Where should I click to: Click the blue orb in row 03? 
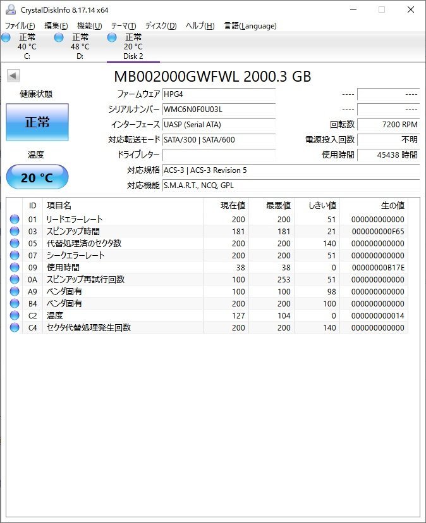[15, 231]
